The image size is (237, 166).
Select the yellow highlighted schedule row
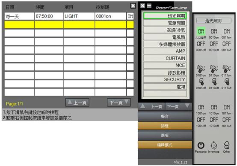(x=69, y=24)
